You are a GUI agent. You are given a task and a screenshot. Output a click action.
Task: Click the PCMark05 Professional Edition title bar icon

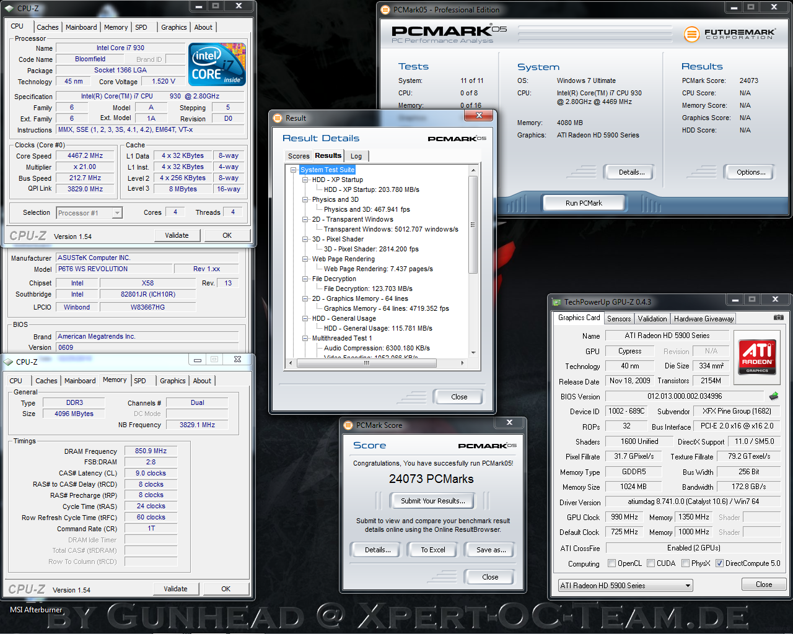point(385,9)
